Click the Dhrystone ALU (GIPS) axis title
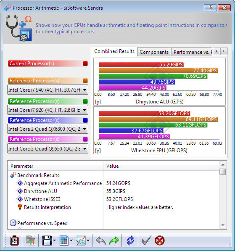Viewport: 235px width, 251px height. pyautogui.click(x=160, y=102)
